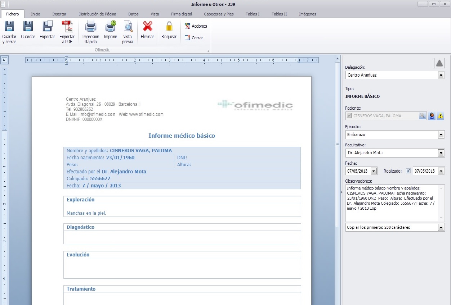Click the Exportar a PDF icon
The image size is (451, 305).
point(67,27)
